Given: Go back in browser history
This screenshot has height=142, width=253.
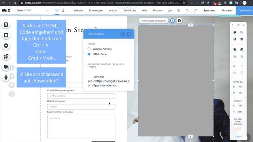Looking at the screenshot, I should click(x=4, y=3).
